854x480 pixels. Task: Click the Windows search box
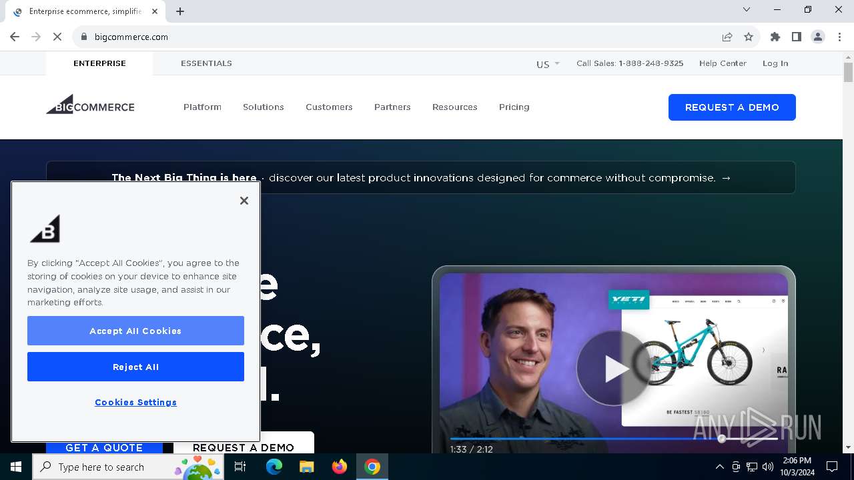pyautogui.click(x=127, y=467)
